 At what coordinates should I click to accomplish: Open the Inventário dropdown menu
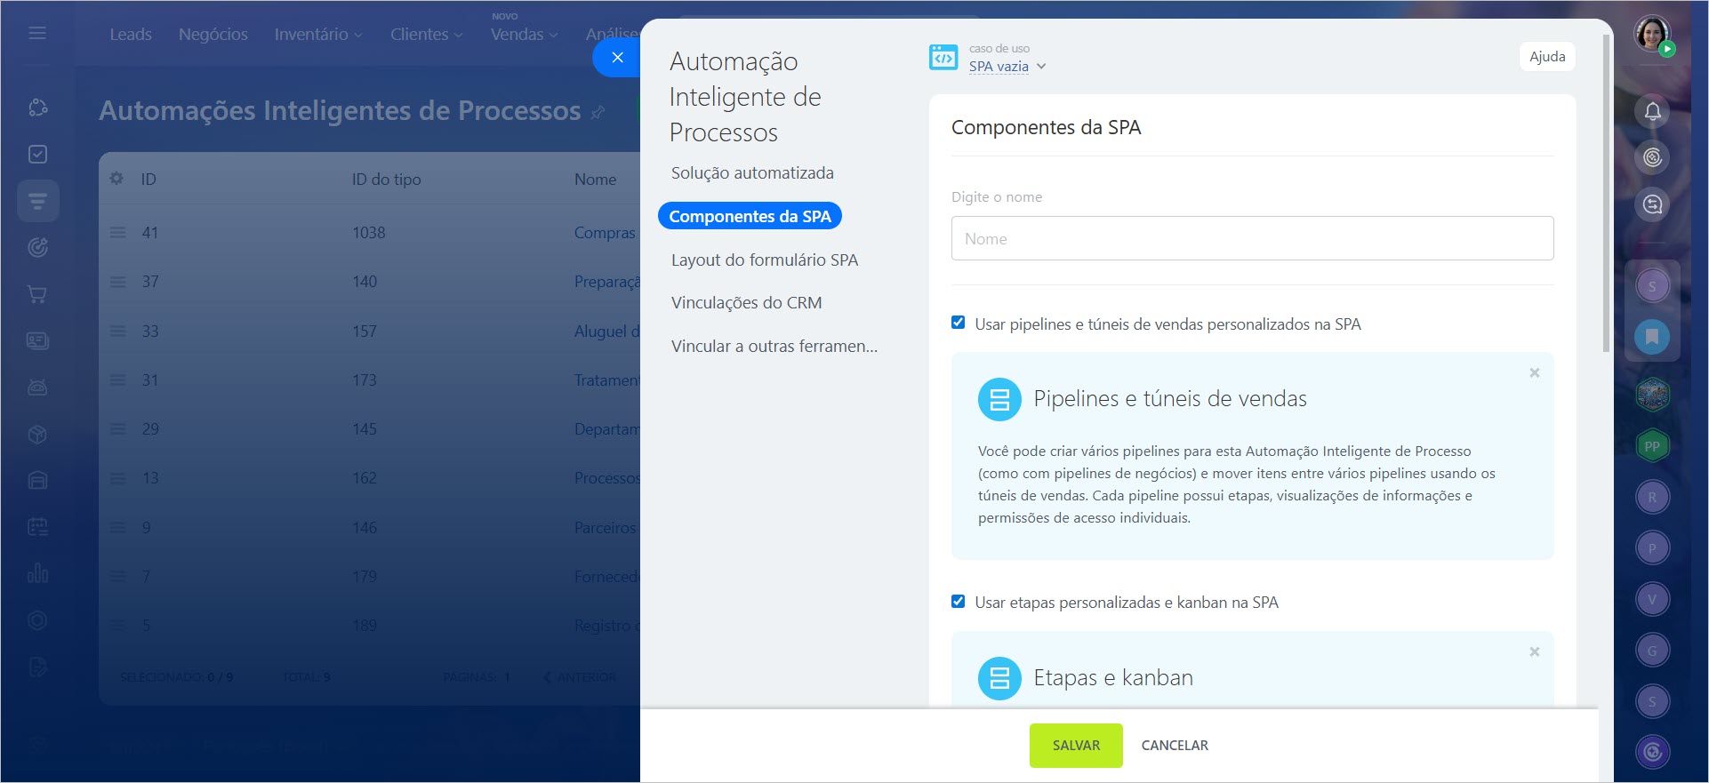[x=317, y=35]
